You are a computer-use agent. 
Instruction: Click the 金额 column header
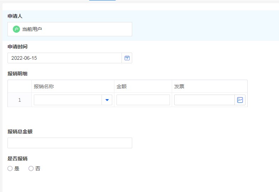tap(122, 86)
